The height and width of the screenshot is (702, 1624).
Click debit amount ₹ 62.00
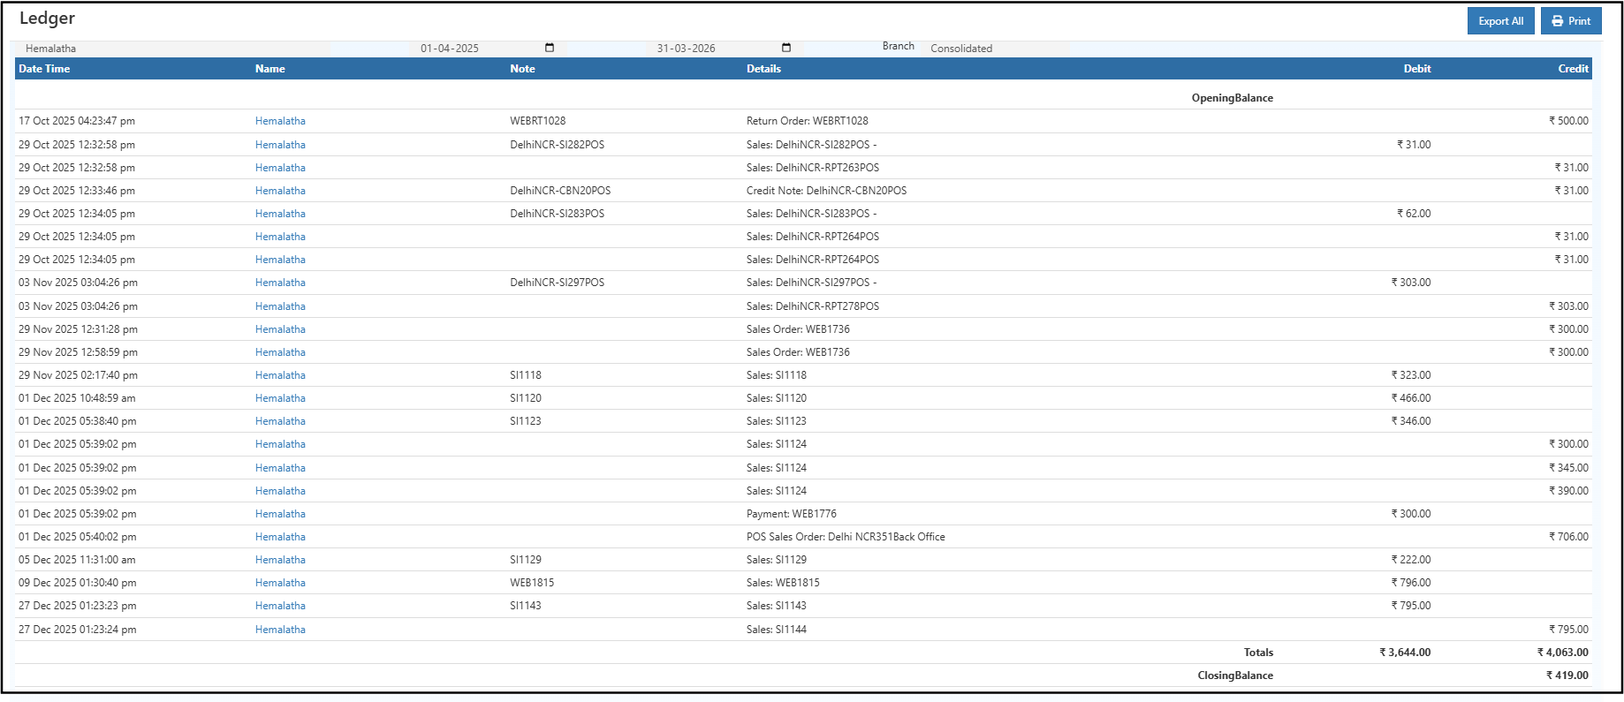tap(1414, 214)
